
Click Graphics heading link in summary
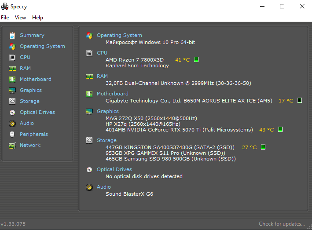pos(108,111)
